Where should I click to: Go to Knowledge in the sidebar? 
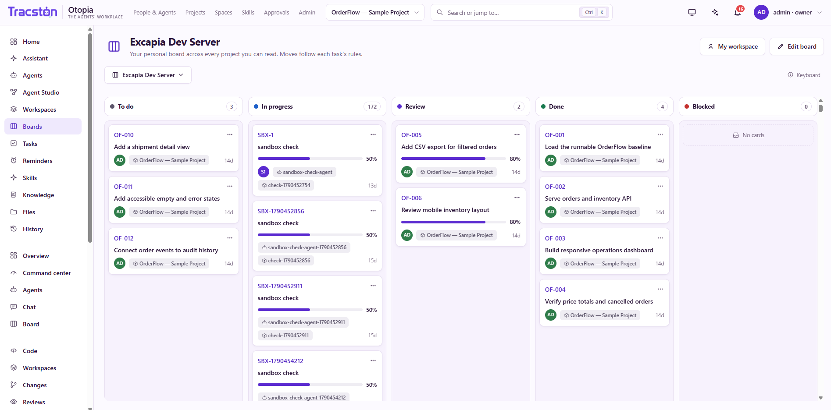click(43, 195)
